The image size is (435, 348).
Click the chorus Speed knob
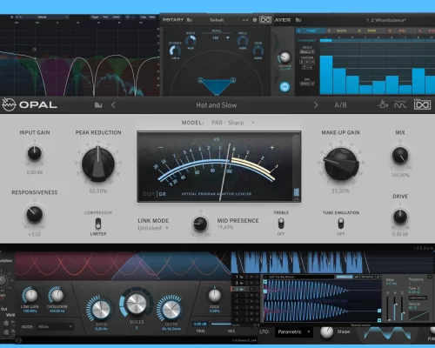[101, 310]
